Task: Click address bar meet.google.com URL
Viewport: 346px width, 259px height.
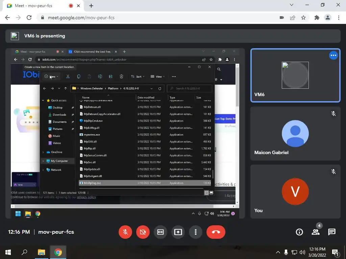Action: pos(81,18)
